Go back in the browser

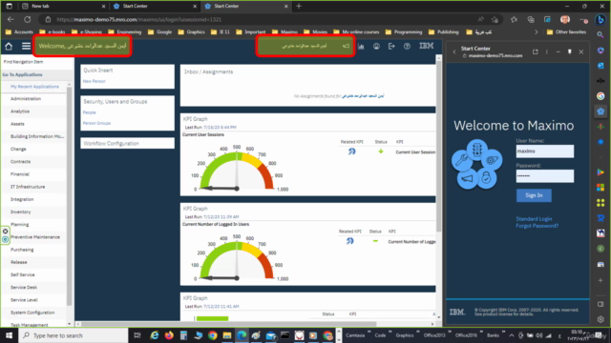click(x=11, y=19)
